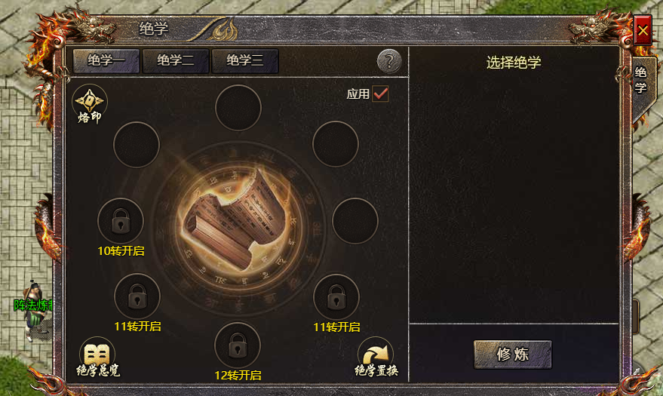Toggle the 应用 checkbox
This screenshot has height=396, width=663.
coord(380,94)
